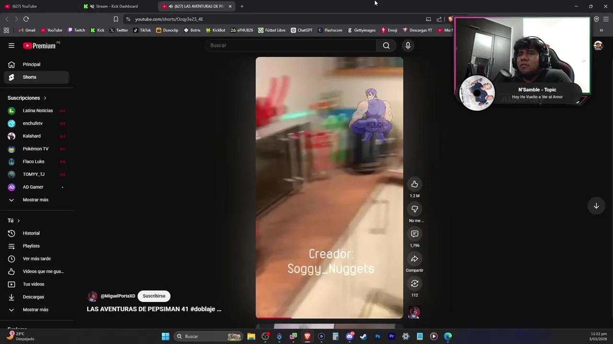Go to the next Short using down arrow
The height and width of the screenshot is (344, 613).
coord(596,206)
